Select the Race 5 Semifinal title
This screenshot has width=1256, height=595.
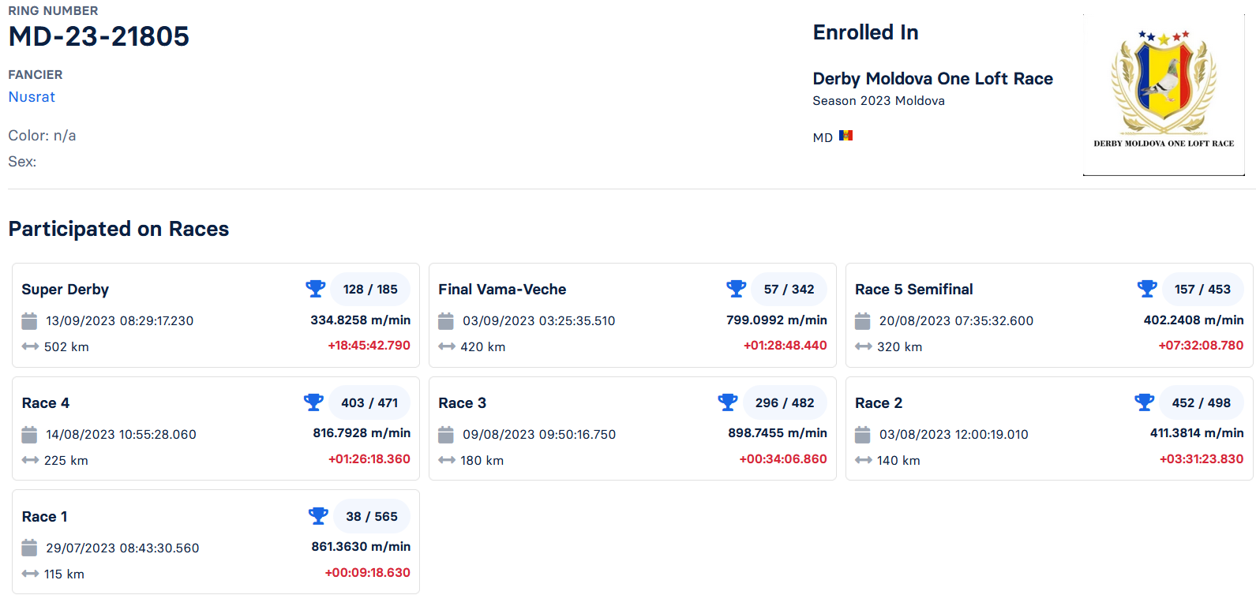coord(913,290)
